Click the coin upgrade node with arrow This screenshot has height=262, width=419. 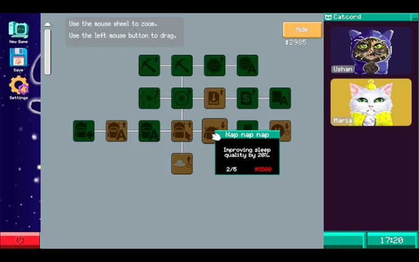pyautogui.click(x=214, y=66)
